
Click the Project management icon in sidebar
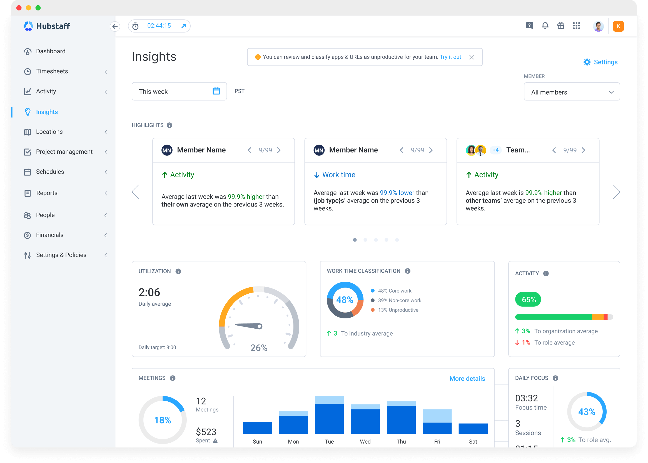[x=28, y=152]
